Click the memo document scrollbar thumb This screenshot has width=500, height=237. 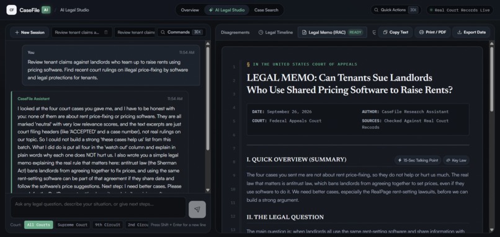[x=492, y=79]
